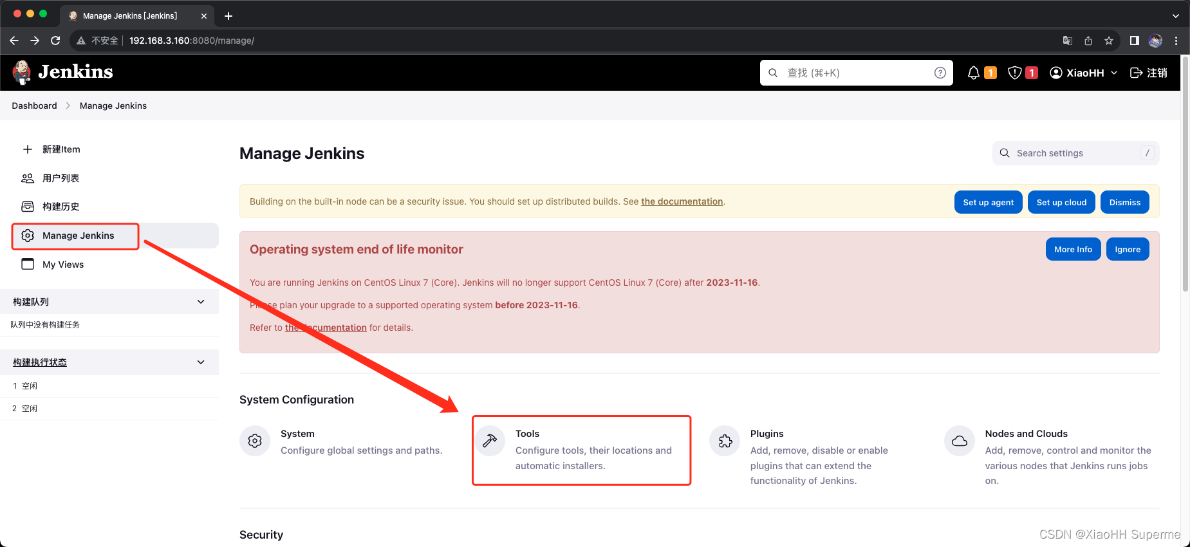Open a new browser tab
The image size is (1190, 547).
(228, 16)
